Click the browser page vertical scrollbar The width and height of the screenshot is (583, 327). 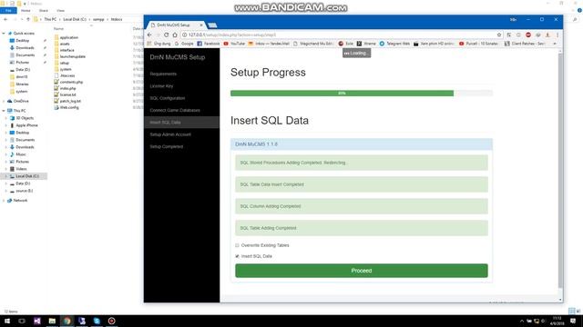560,170
